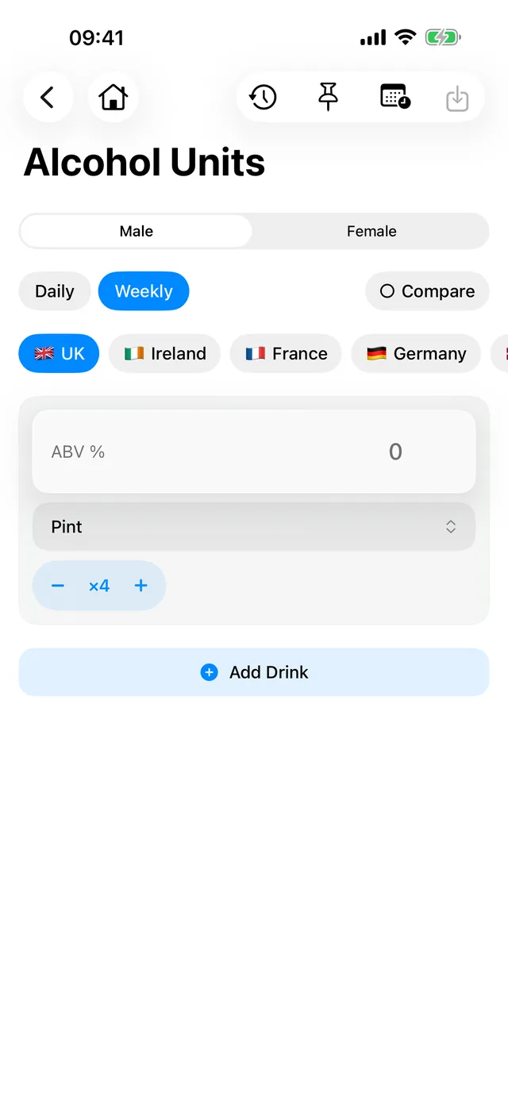Open the history clock icon

[x=263, y=98]
